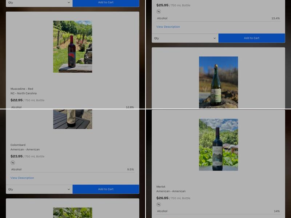This screenshot has height=218, width=291.
Task: Click the Muscadine - Red product name
Action: [x=22, y=89]
